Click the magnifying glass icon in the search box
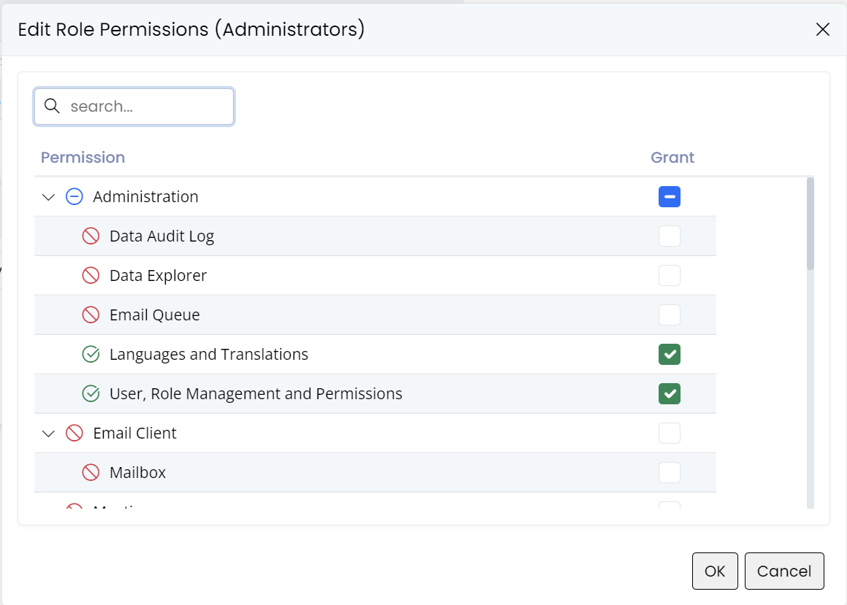 coord(51,106)
